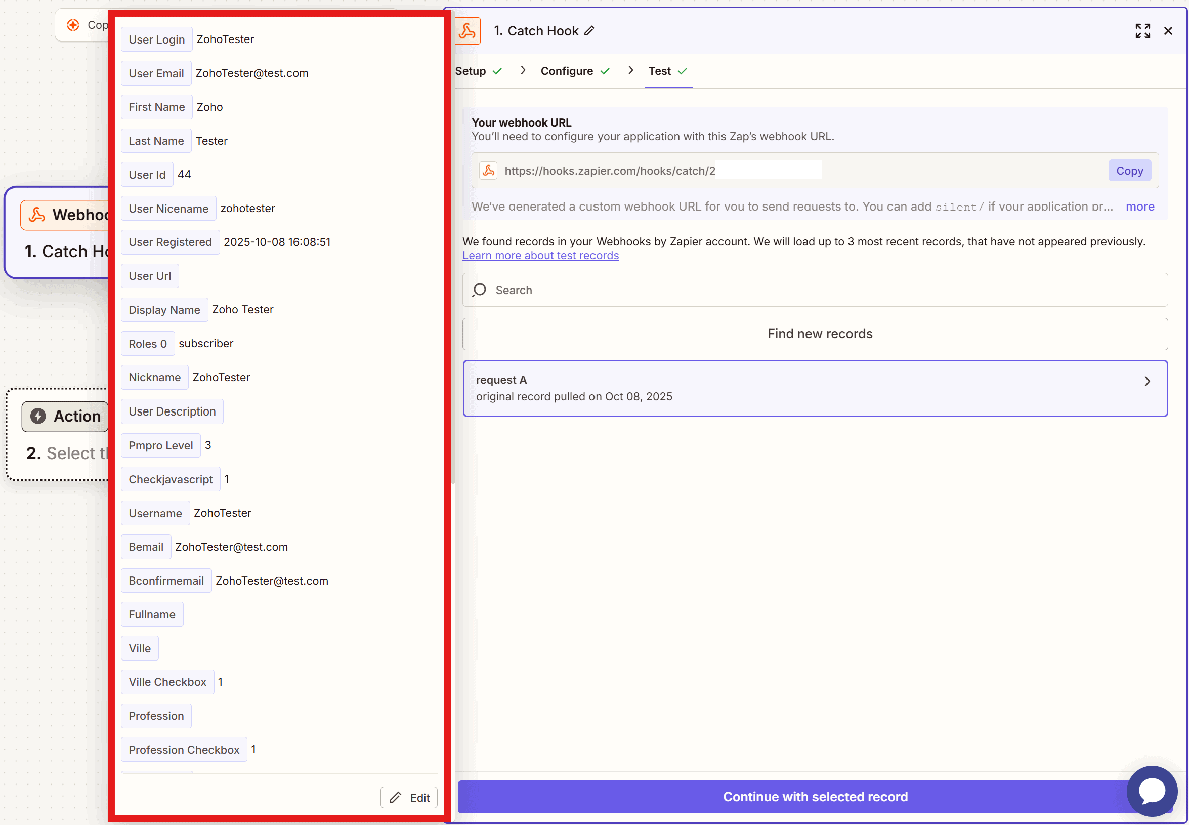This screenshot has height=825, width=1189.
Task: Close the Catch Hook panel
Action: [x=1167, y=31]
